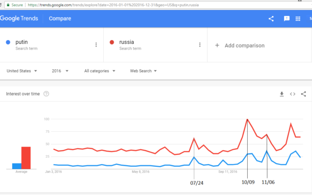Open options menu for putin term

[x=96, y=45]
